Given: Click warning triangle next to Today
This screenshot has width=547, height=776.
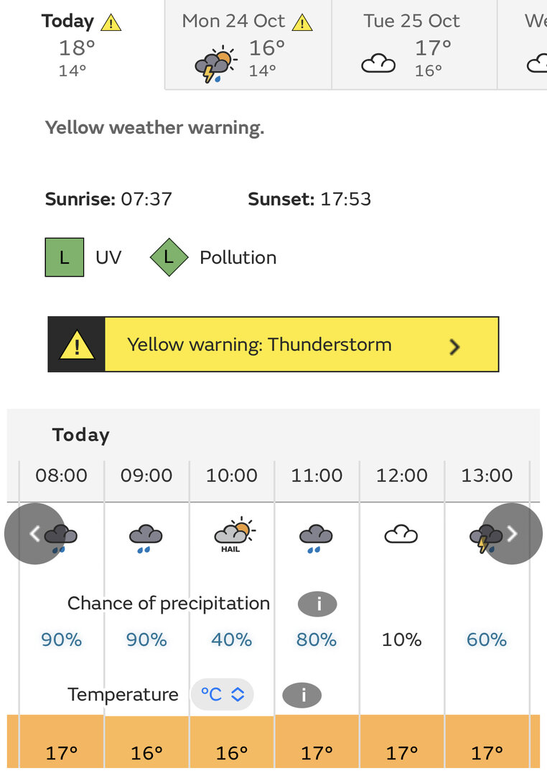Looking at the screenshot, I should coord(111,23).
